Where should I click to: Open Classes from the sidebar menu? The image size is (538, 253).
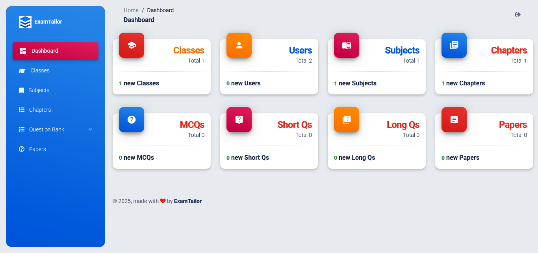pyautogui.click(x=40, y=71)
